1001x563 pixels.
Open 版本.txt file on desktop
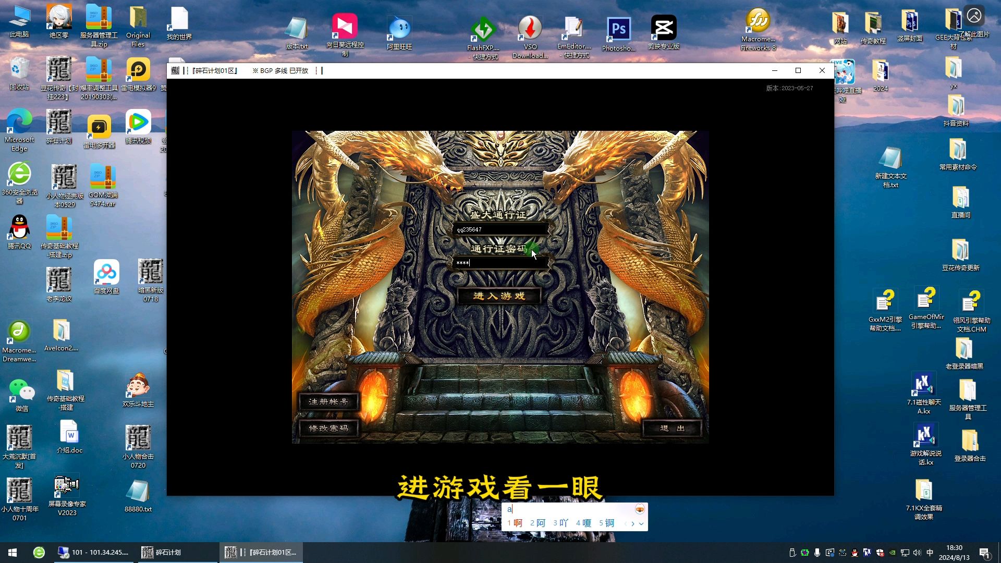point(296,33)
